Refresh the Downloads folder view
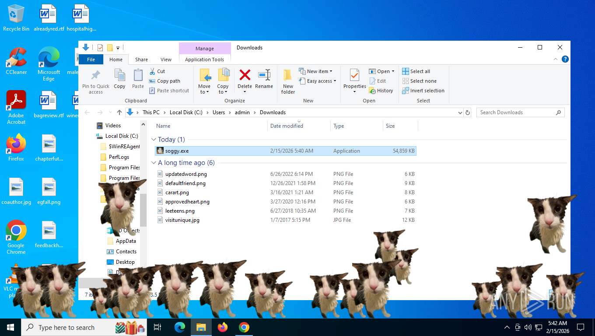This screenshot has width=595, height=336. point(468,112)
